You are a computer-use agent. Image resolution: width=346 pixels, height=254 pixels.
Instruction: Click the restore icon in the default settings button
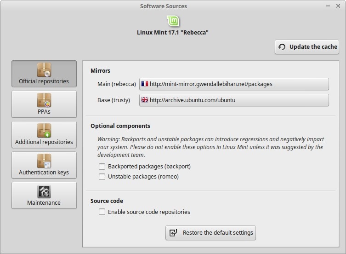tap(173, 233)
